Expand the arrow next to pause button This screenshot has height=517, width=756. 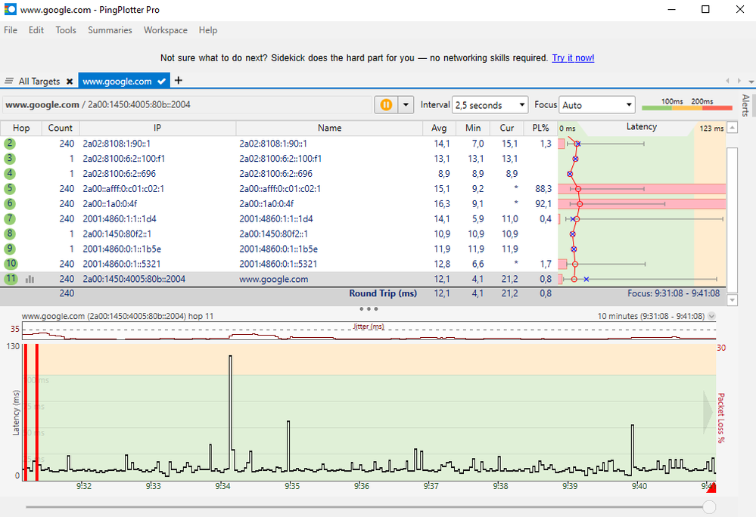coord(406,105)
